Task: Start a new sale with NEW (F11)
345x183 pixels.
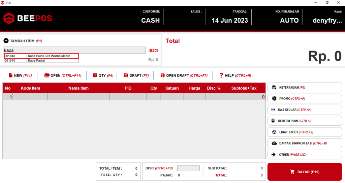Action: (20, 75)
